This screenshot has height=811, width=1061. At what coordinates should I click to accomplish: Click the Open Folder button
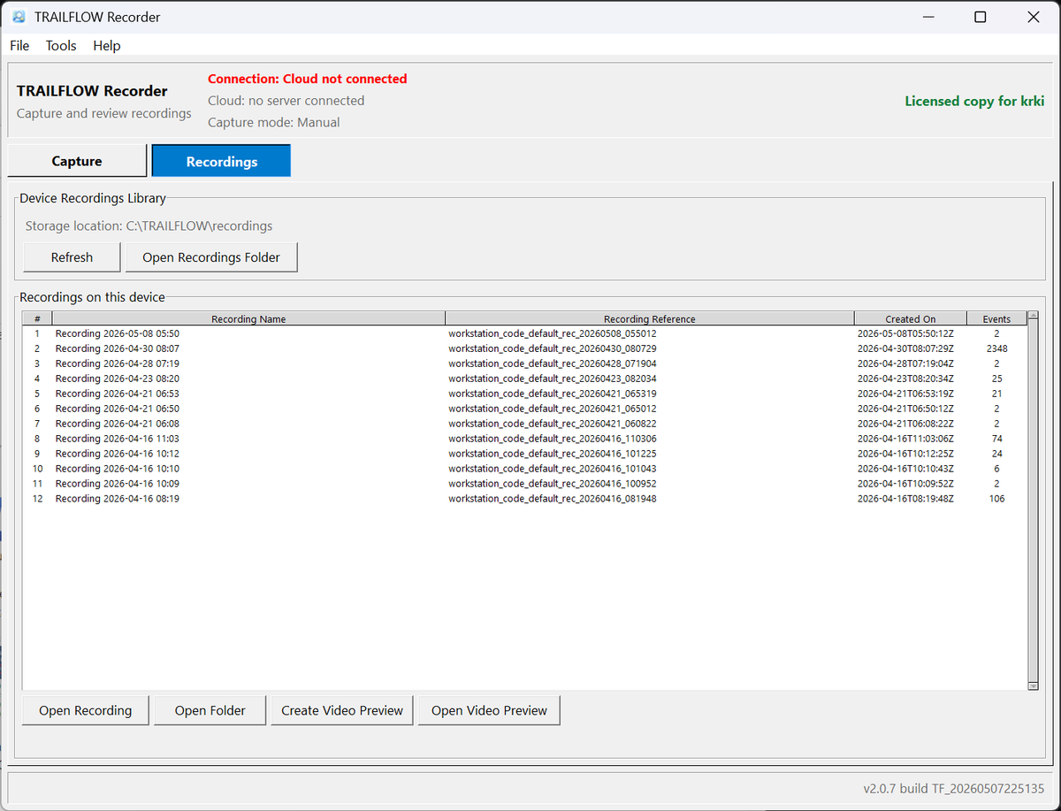pos(210,710)
